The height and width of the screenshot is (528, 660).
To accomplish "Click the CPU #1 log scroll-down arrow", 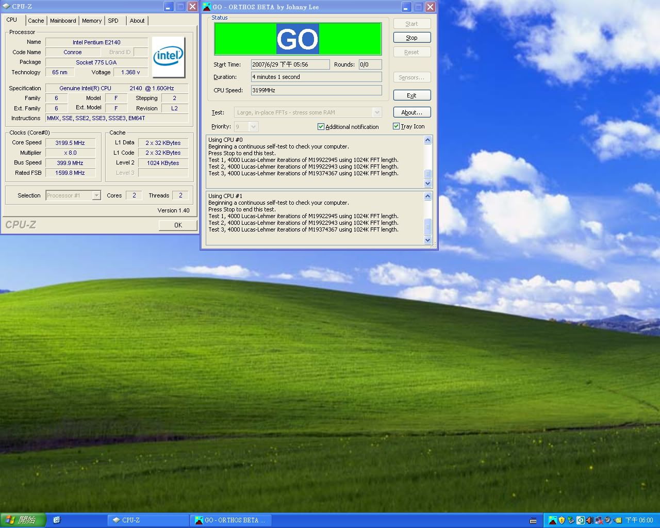I will point(427,240).
